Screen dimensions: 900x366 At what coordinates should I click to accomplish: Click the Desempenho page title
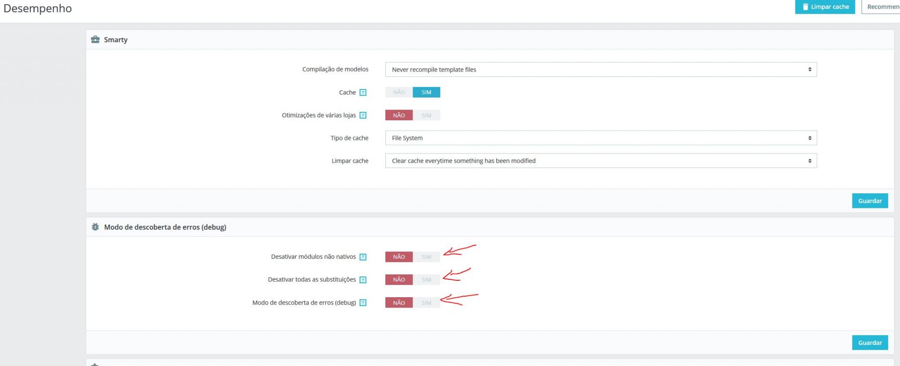[x=37, y=8]
